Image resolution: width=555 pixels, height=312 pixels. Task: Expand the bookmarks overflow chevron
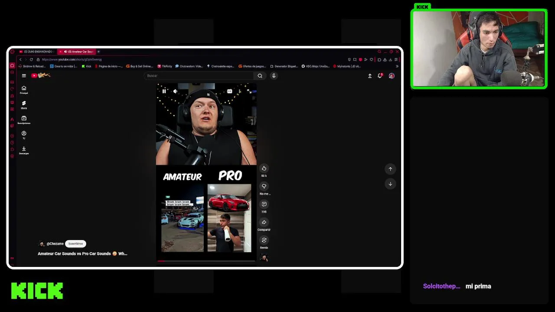397,66
